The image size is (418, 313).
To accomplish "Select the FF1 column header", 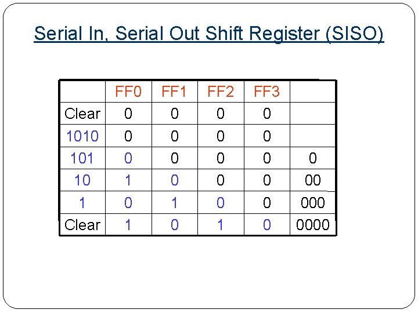I will tap(174, 92).
